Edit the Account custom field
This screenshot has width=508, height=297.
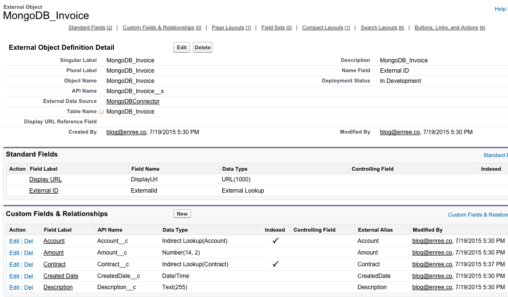point(14,241)
